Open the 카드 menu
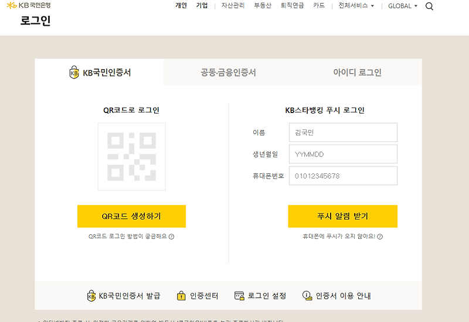This screenshot has height=322, width=469. point(319,5)
